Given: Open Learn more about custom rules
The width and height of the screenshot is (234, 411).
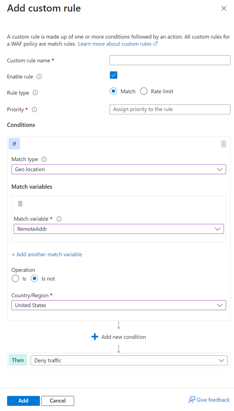Looking at the screenshot, I should coord(118,44).
